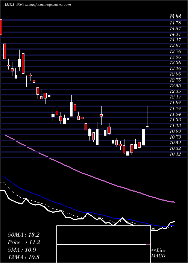Select the 10.93 price axis label
The height and width of the screenshot is (263, 188).
pos(175,131)
